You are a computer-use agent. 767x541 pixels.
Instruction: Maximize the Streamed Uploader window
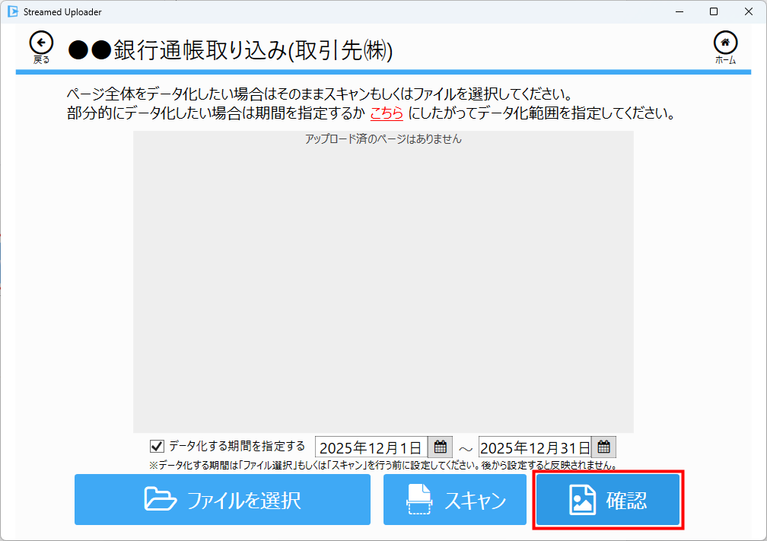(x=714, y=11)
